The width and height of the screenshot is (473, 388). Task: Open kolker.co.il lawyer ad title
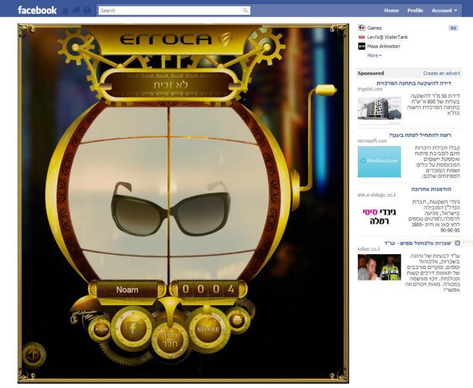[x=418, y=243]
